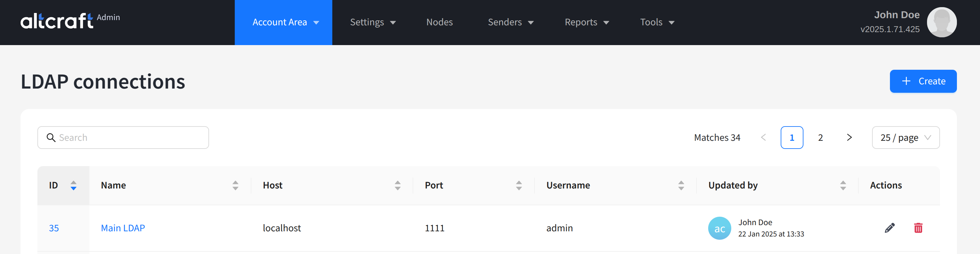The image size is (980, 254).
Task: Delete Main LDAP using the trash icon
Action: point(918,228)
